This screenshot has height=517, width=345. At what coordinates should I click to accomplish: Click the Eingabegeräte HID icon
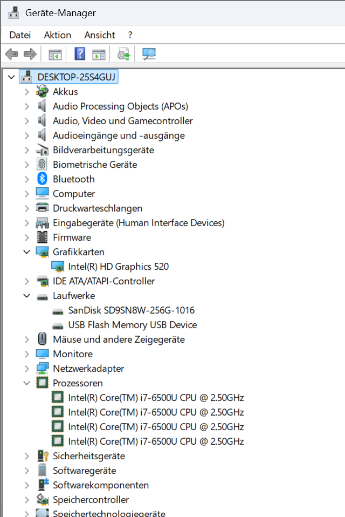point(42,223)
